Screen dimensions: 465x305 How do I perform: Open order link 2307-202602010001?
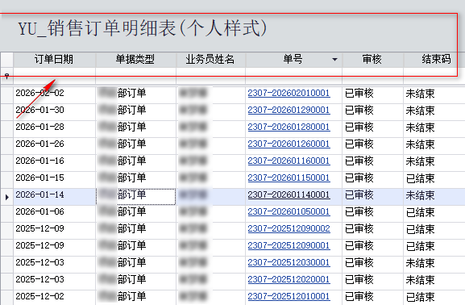[x=289, y=94]
